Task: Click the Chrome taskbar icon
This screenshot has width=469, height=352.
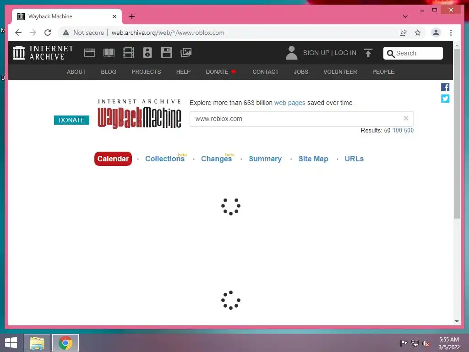Action: 65,343
